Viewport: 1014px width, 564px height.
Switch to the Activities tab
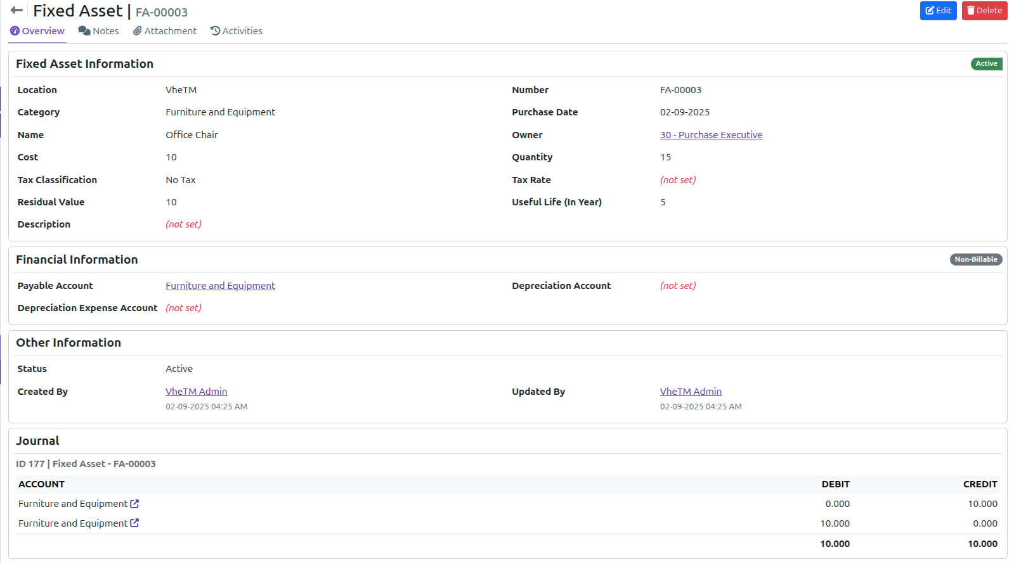(x=237, y=31)
